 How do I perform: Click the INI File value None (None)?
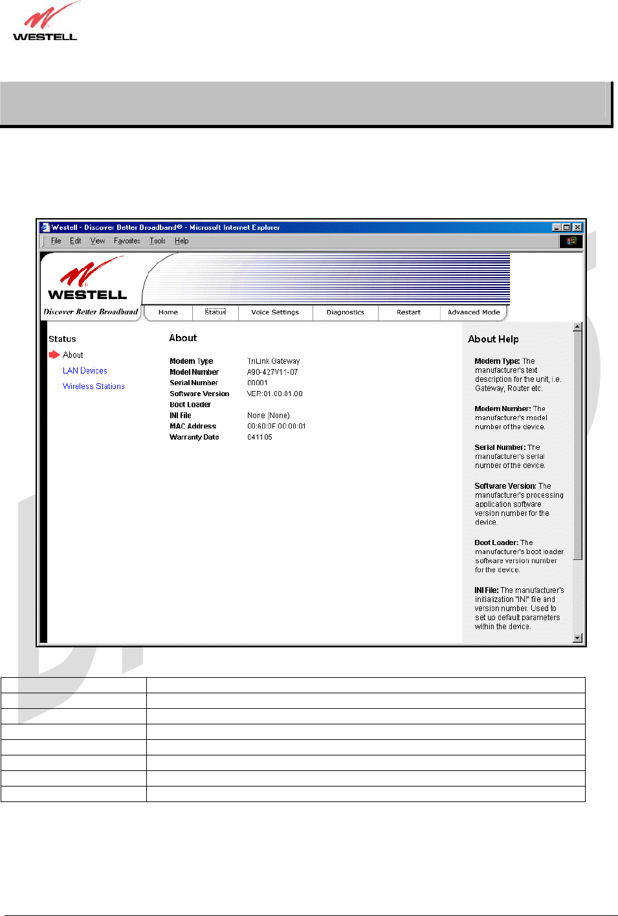pyautogui.click(x=269, y=416)
